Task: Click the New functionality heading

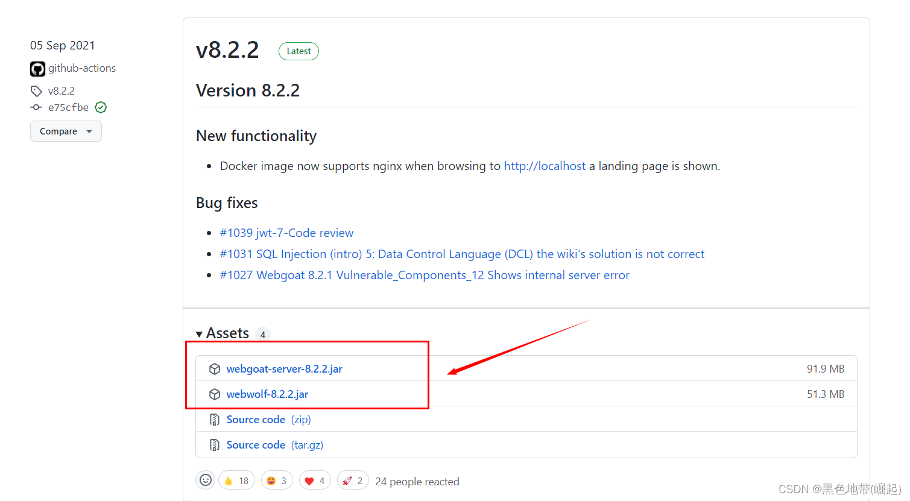Action: 256,136
